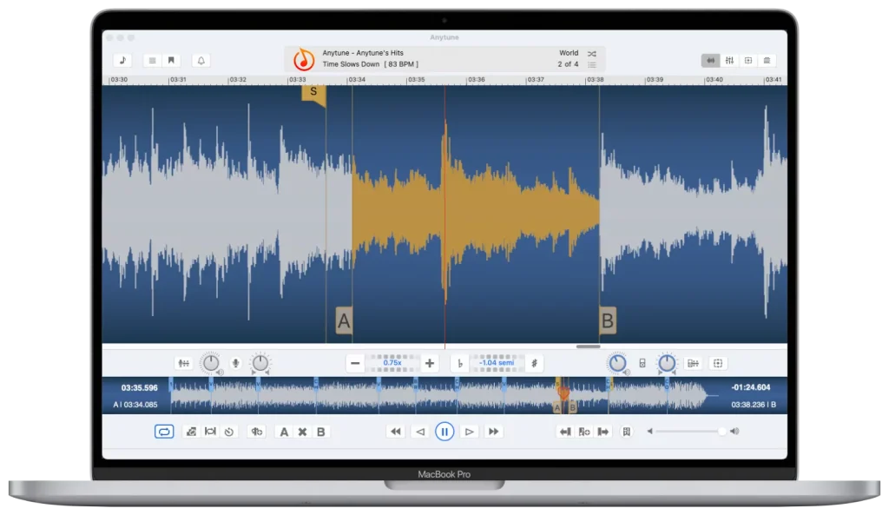
Task: Open the music library note icon
Action: coord(122,60)
